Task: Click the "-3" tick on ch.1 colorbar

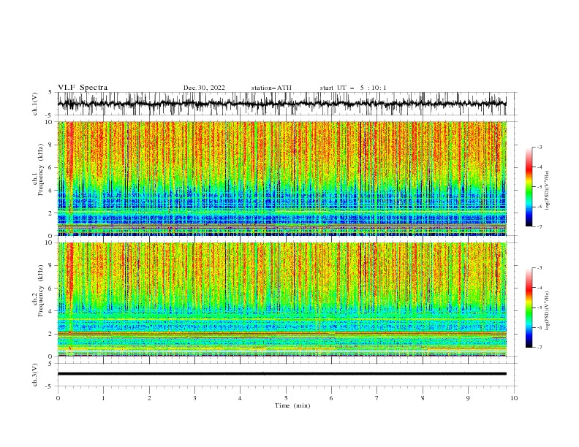Action: 540,147
